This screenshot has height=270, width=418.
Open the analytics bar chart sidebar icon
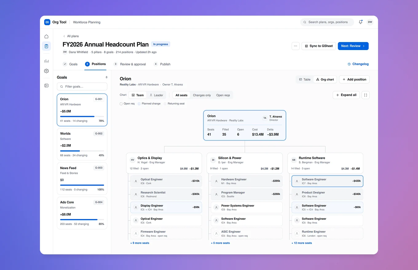coord(46,61)
